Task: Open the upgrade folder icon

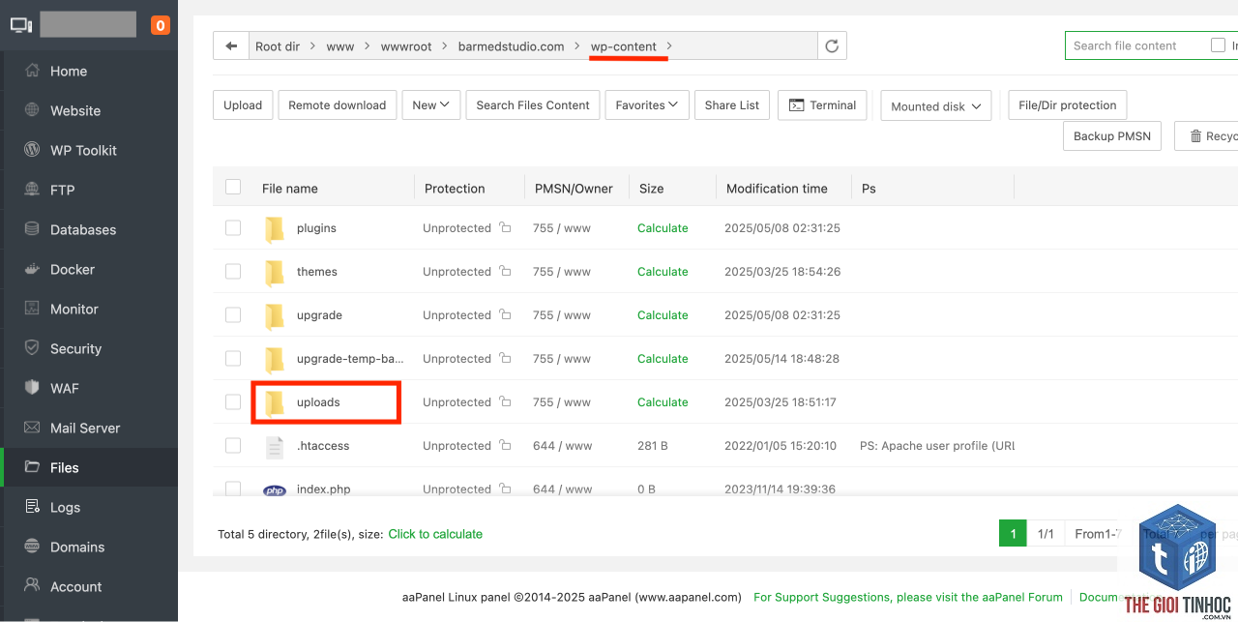Action: (275, 315)
